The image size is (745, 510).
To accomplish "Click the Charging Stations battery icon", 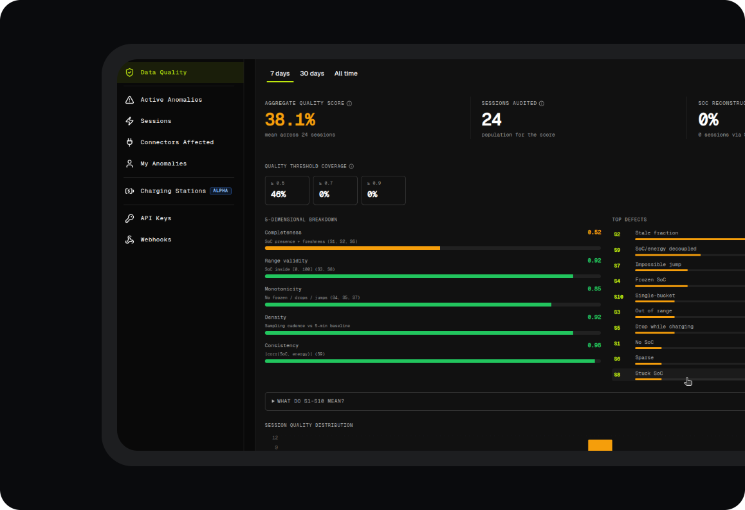I will click(129, 191).
